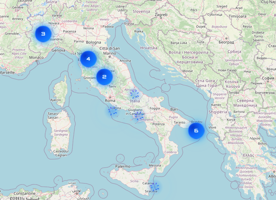Select the Hrvatska country label
Viewport: 276px width, 200px height.
tap(149, 48)
